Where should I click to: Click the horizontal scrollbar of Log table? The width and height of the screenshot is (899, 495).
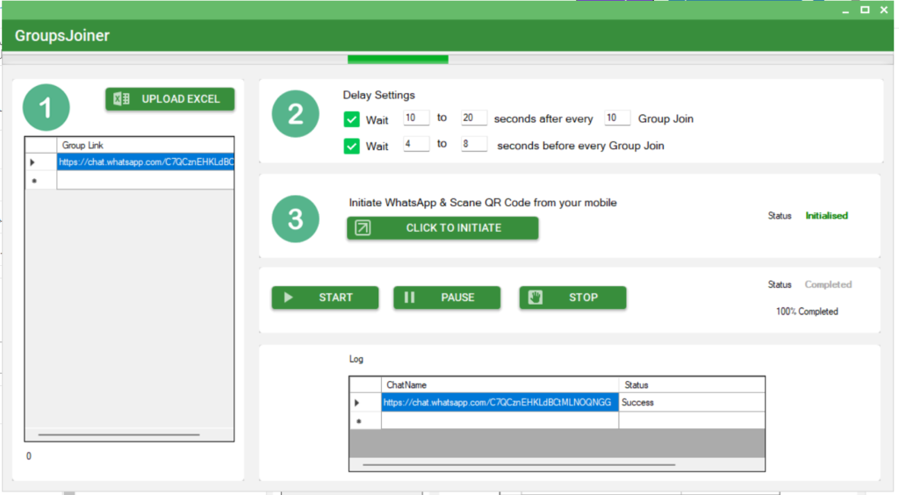[519, 464]
